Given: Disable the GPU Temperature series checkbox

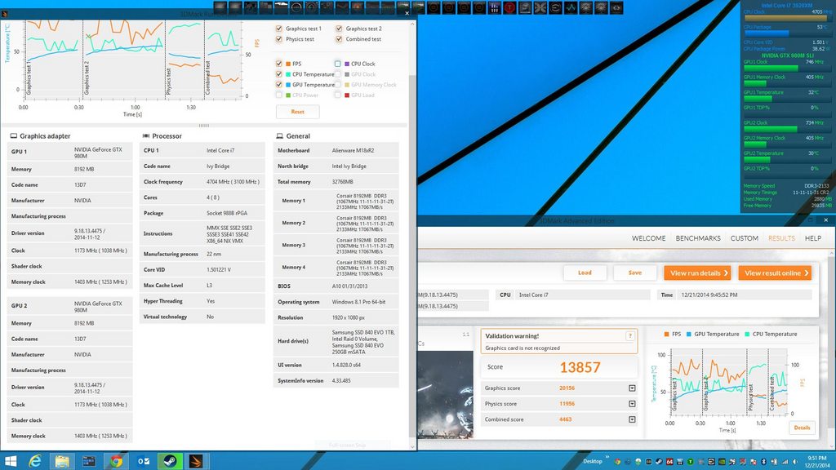Looking at the screenshot, I should 279,84.
